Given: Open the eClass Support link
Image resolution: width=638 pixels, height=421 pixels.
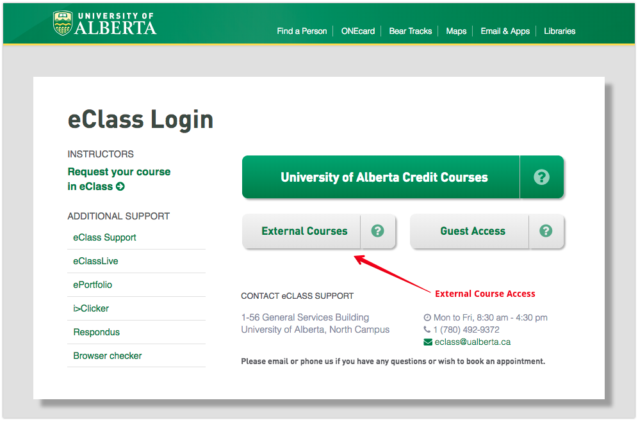Looking at the screenshot, I should pos(104,237).
